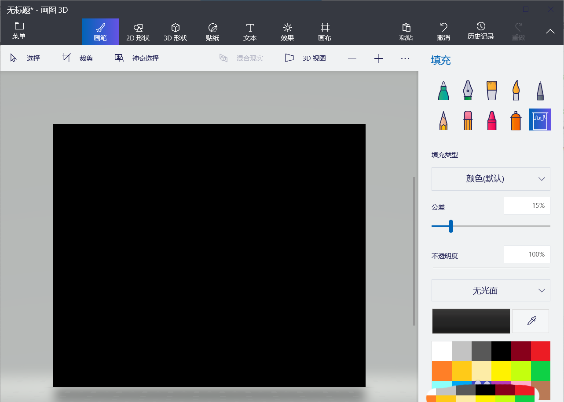Choose the orange color swatch
The height and width of the screenshot is (402, 564).
coord(442,371)
